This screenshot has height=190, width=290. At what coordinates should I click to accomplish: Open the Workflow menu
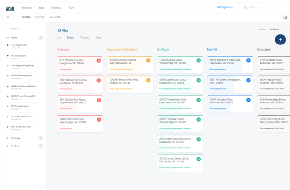[x=27, y=8]
